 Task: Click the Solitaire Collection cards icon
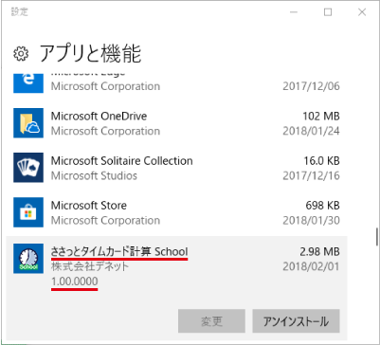pos(28,168)
